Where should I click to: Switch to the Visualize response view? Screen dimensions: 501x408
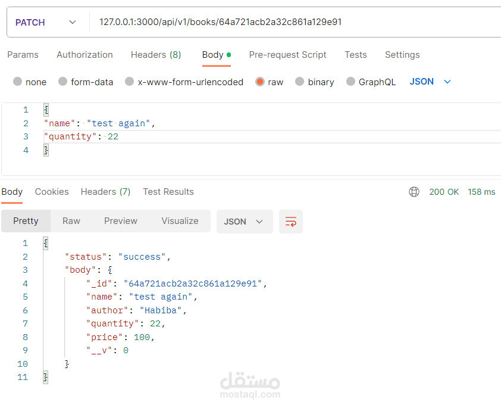tap(180, 221)
